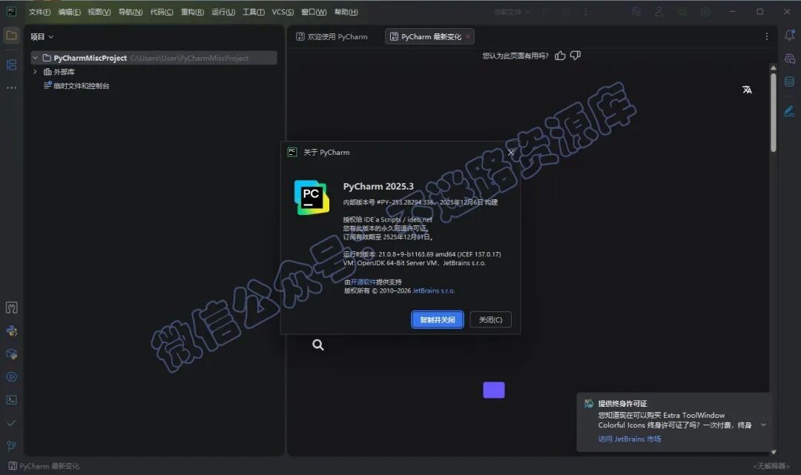Image resolution: width=801 pixels, height=475 pixels.
Task: Open the 文件(F) menu
Action: [x=39, y=12]
